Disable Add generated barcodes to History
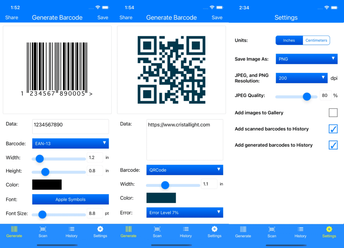344x248 pixels. [333, 145]
